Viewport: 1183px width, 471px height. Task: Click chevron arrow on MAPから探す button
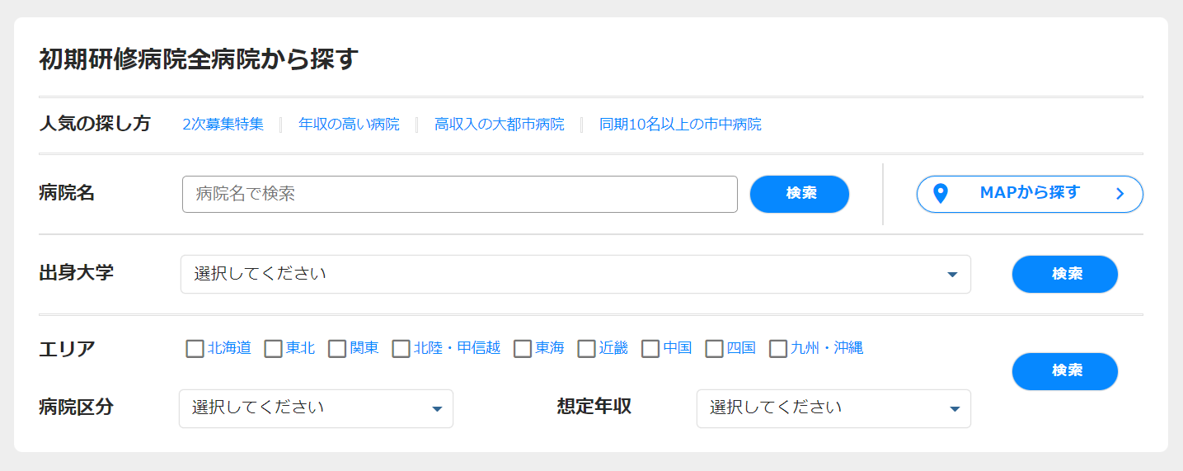click(1120, 194)
